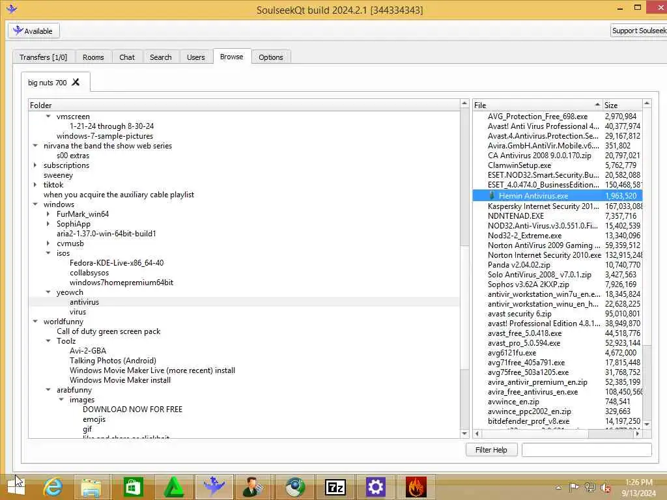Select the file ClamwinSetup.exe
Viewport: 667px width, 500px height.
[x=519, y=165]
